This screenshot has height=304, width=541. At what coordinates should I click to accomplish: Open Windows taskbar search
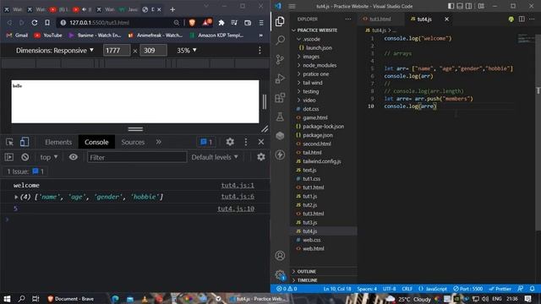pyautogui.click(x=21, y=299)
